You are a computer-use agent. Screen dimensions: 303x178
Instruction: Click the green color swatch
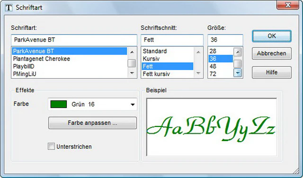59,104
